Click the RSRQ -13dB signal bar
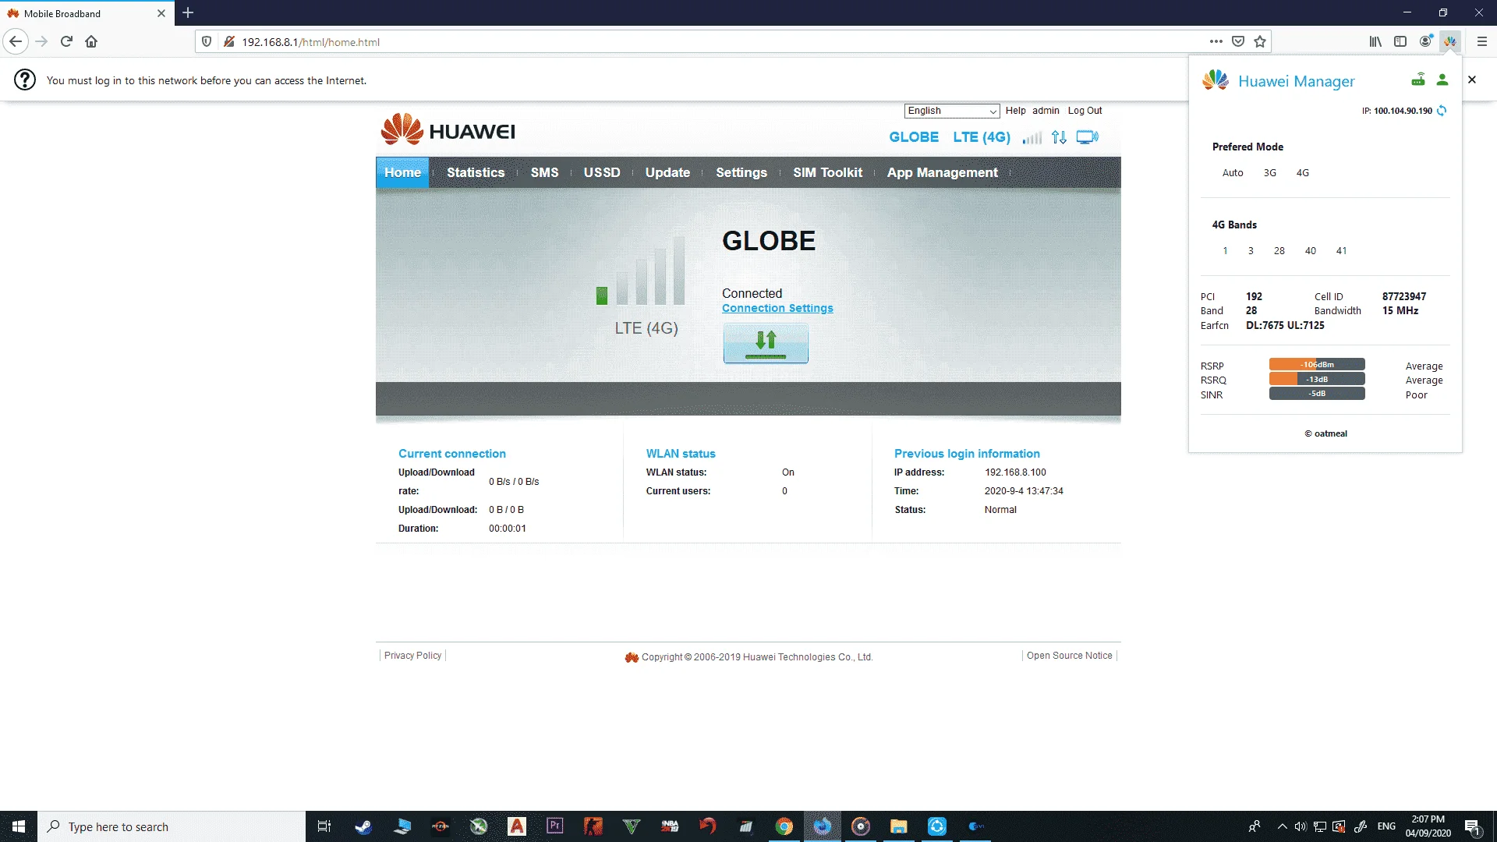The height and width of the screenshot is (842, 1497). [1317, 379]
